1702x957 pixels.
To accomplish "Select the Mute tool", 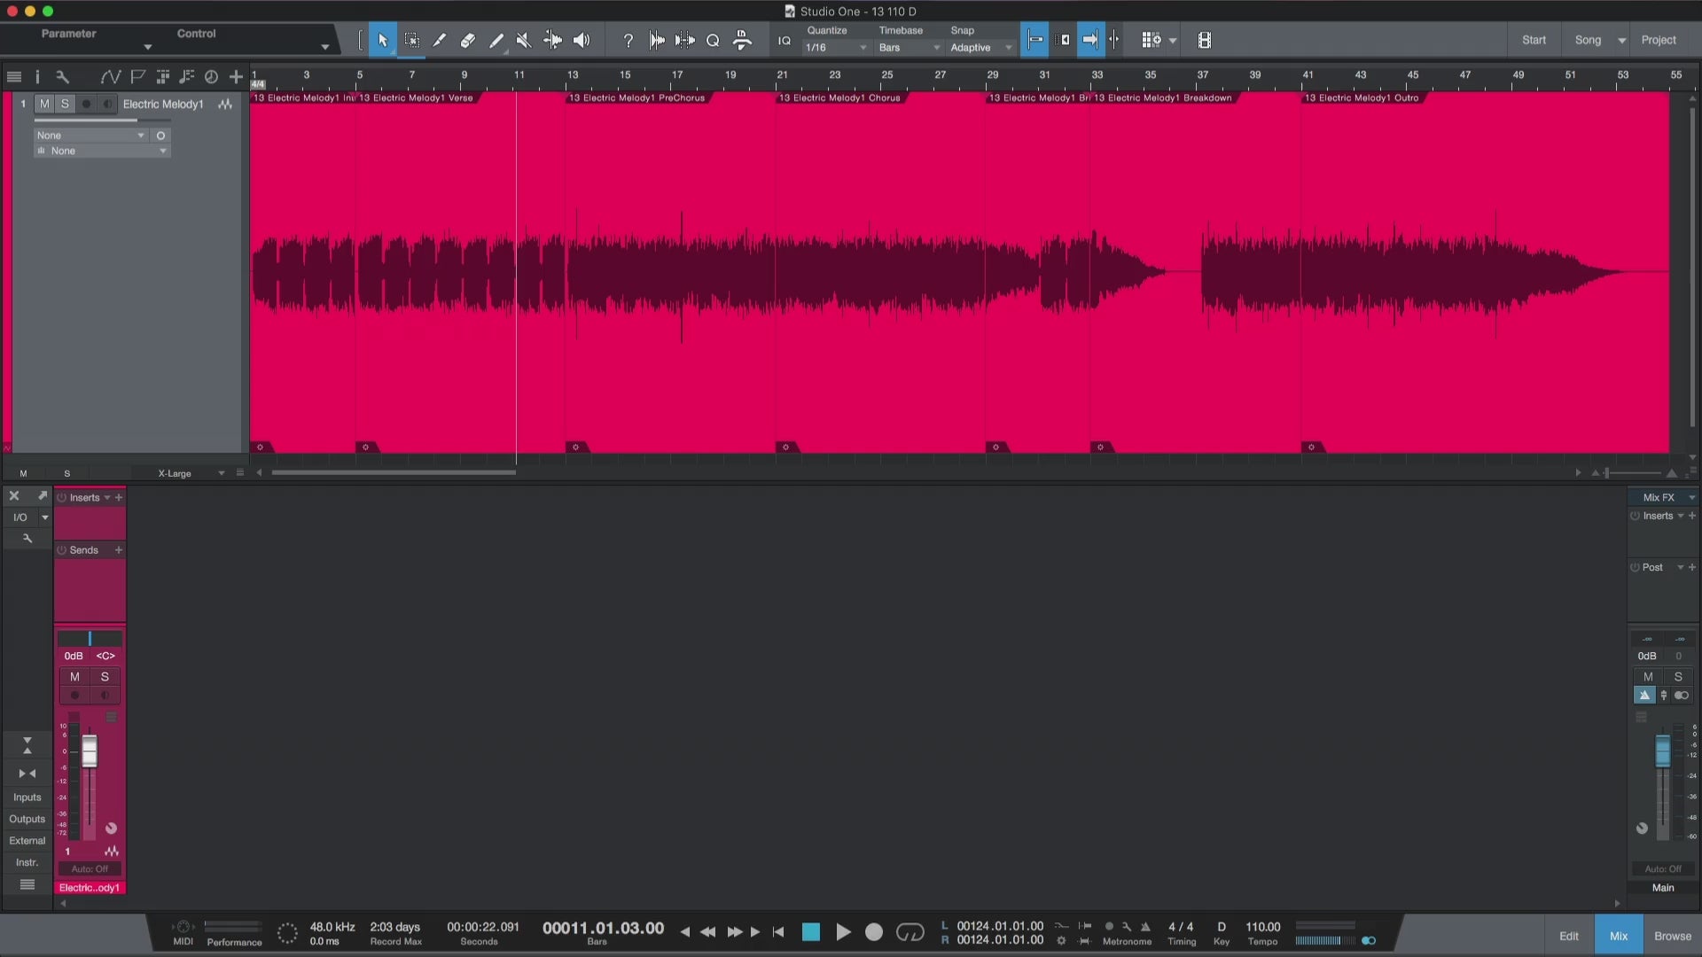I will [524, 40].
